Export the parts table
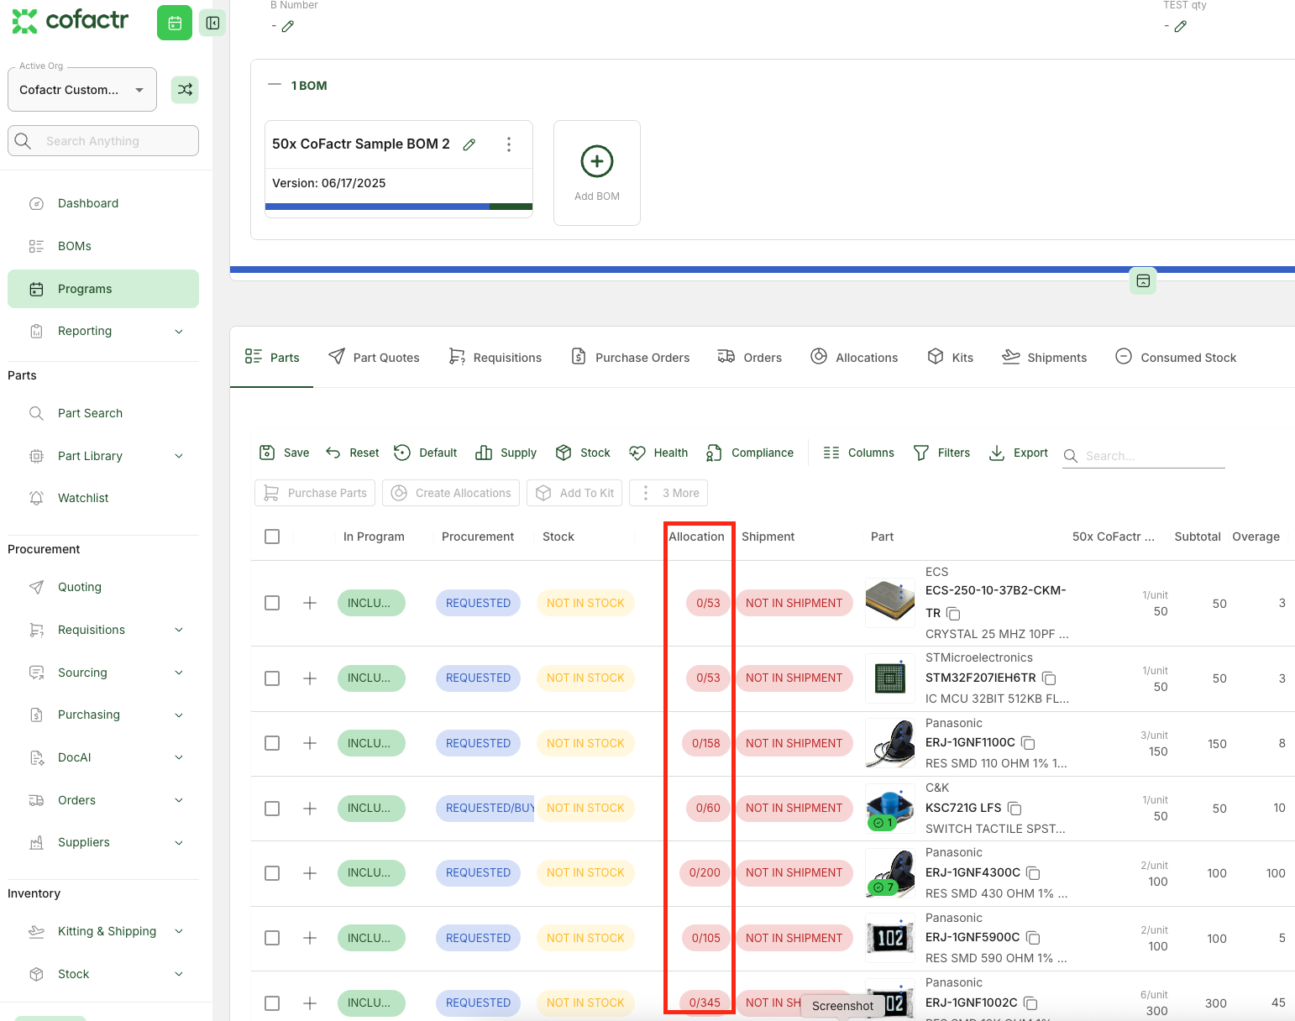The width and height of the screenshot is (1295, 1021). point(1018,453)
